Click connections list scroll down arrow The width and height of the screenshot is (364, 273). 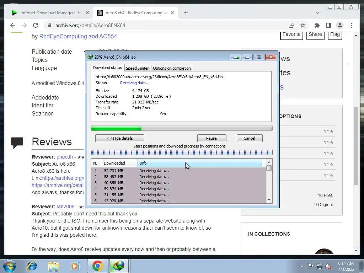coord(269,200)
